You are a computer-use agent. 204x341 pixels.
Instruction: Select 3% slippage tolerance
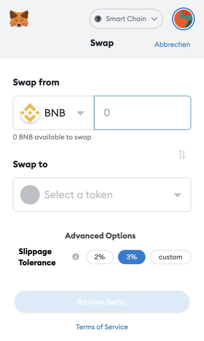pyautogui.click(x=131, y=257)
